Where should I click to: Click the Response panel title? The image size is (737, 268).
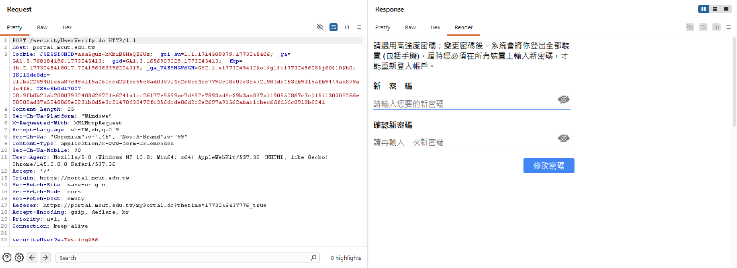[x=389, y=9]
